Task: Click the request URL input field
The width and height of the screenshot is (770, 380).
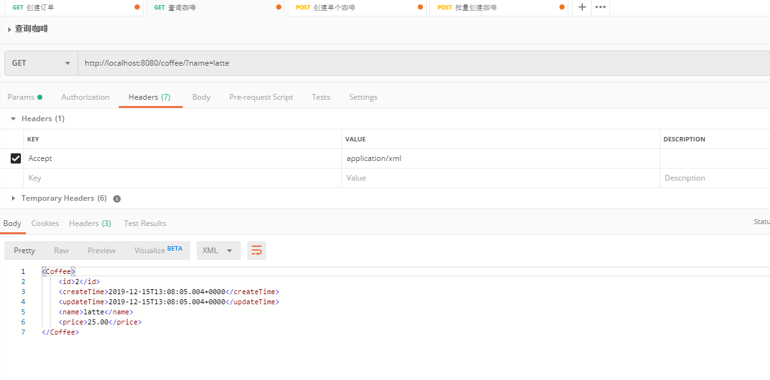Action: coord(424,63)
